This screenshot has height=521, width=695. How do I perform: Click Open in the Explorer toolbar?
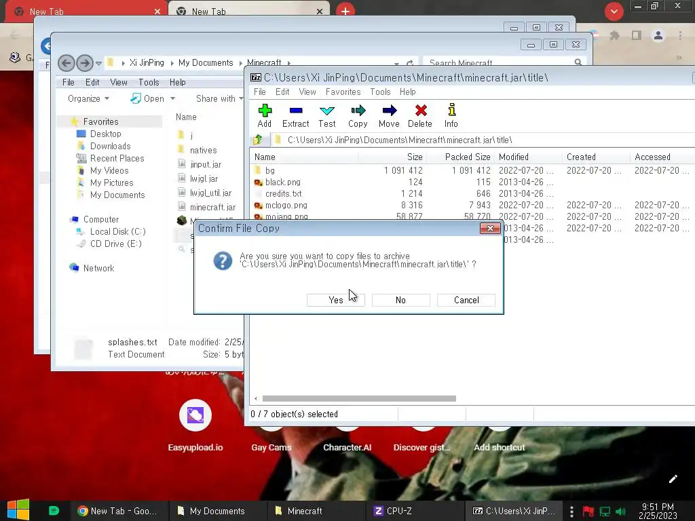click(147, 98)
